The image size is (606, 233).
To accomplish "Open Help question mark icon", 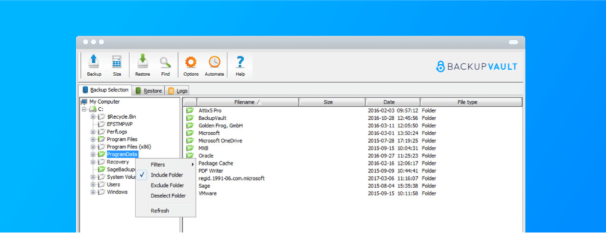I will [x=240, y=65].
